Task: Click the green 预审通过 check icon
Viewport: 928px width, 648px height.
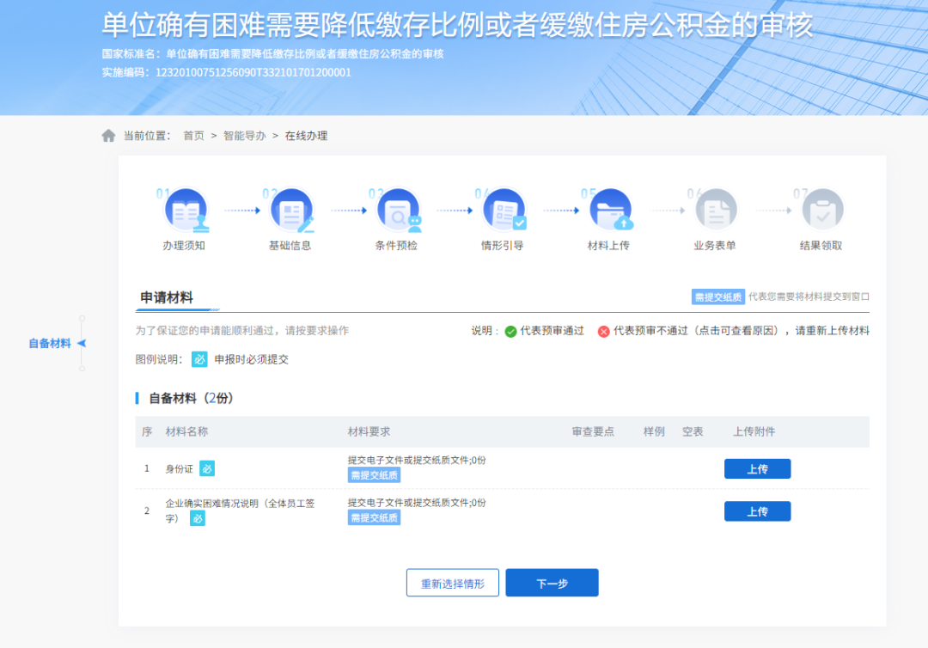Action: pos(510,331)
